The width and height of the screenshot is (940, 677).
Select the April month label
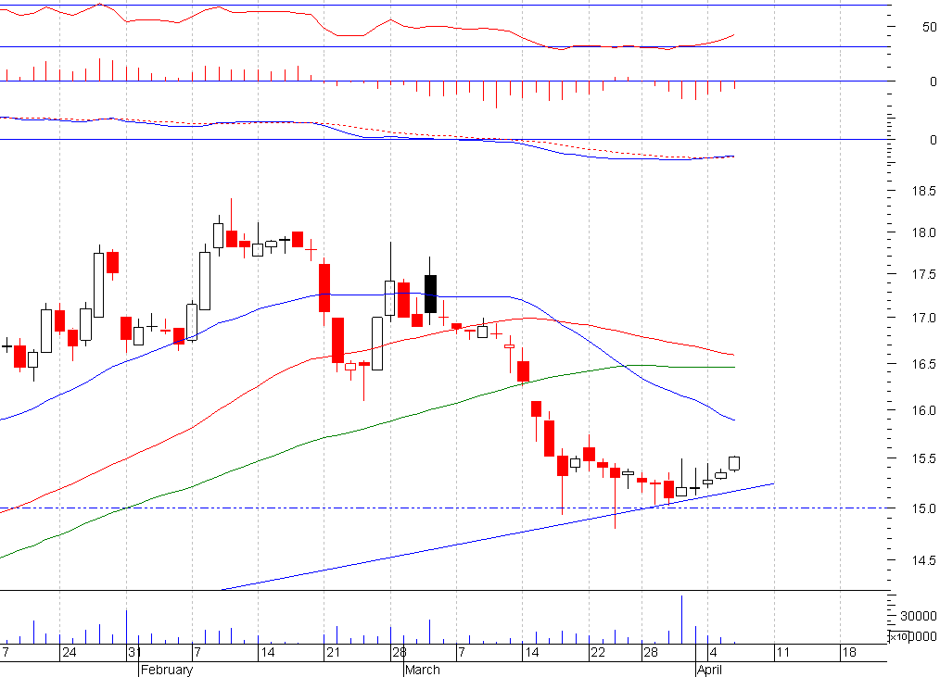[x=709, y=670]
